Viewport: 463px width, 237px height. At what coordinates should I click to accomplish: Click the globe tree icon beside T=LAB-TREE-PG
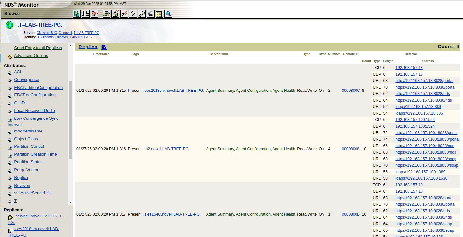[x=9, y=25]
